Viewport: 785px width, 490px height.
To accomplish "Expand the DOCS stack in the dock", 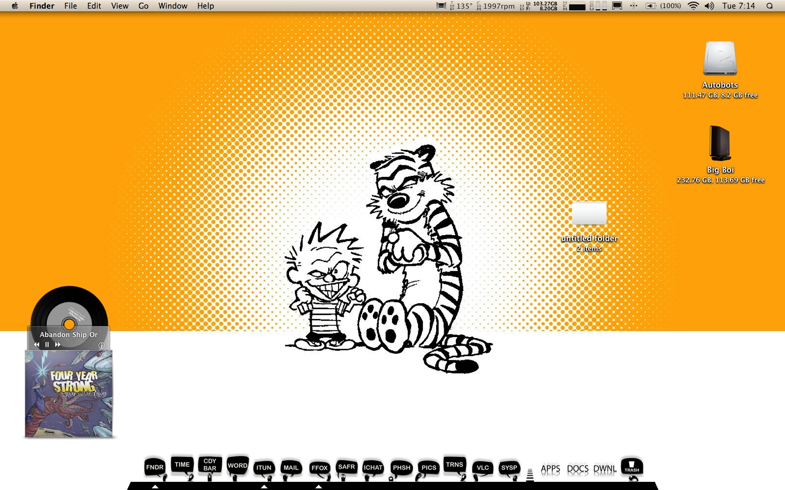I will pos(578,469).
